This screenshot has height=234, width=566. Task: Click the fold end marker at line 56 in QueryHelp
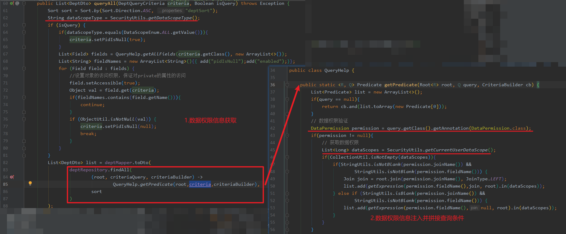click(287, 229)
